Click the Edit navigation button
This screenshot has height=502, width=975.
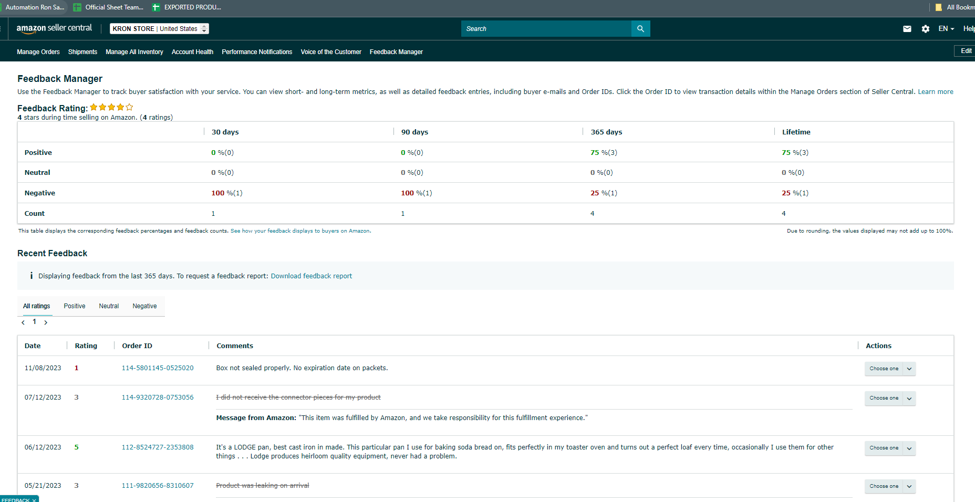(x=966, y=51)
